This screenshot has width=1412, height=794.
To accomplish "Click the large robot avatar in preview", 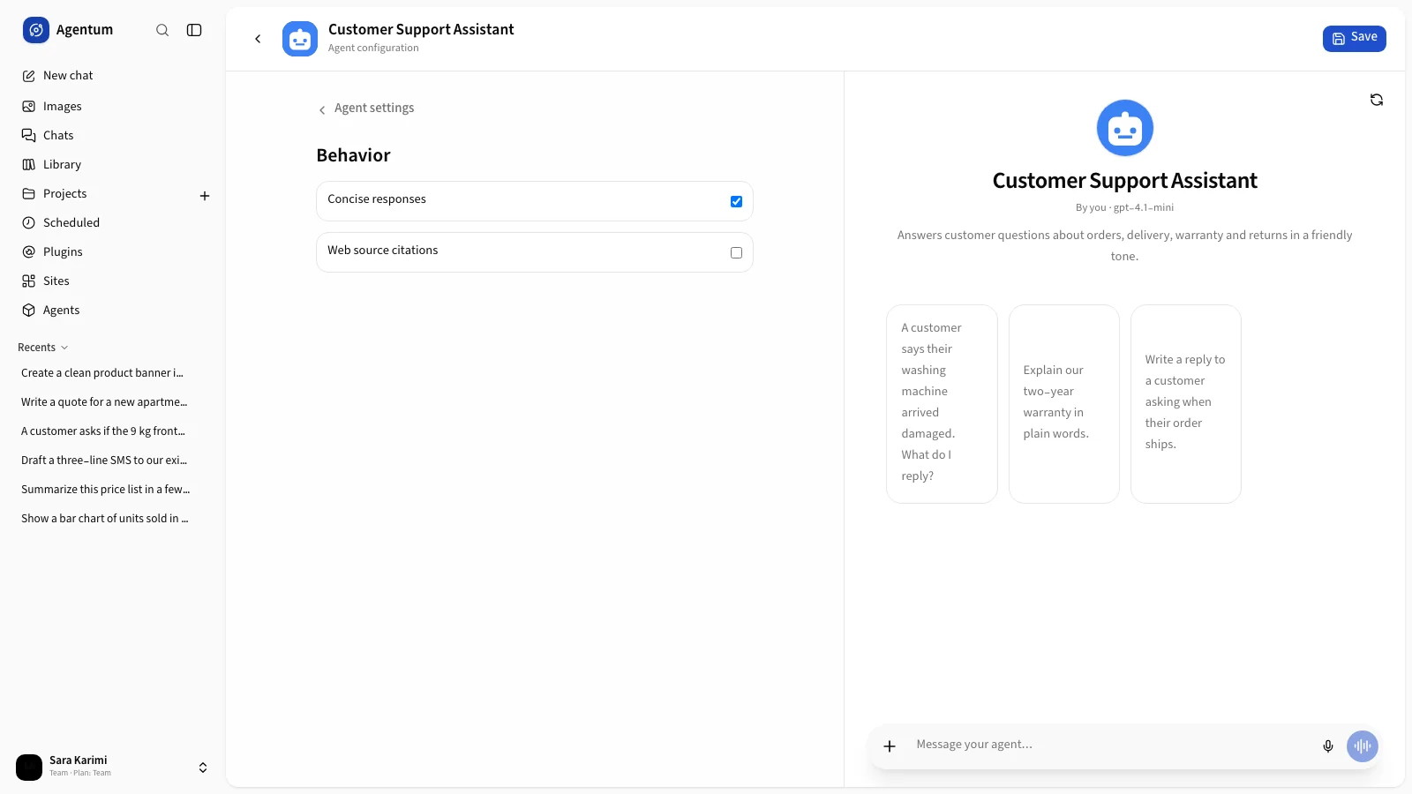I will click(x=1125, y=128).
